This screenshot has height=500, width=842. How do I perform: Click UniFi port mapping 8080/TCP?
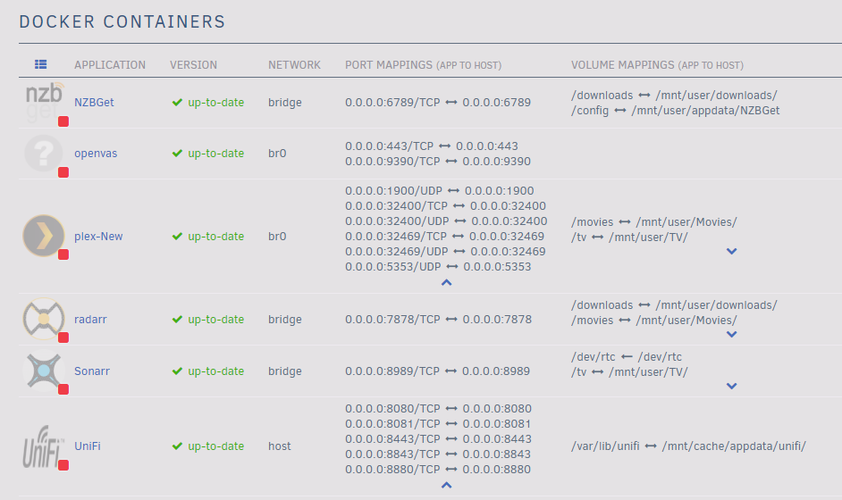[438, 408]
